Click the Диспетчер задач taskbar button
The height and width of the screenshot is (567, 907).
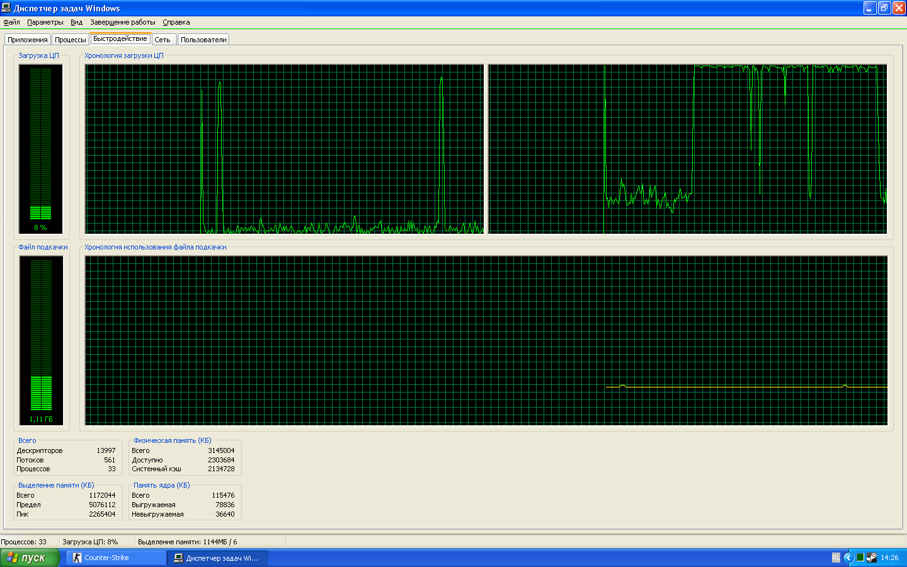tap(217, 558)
